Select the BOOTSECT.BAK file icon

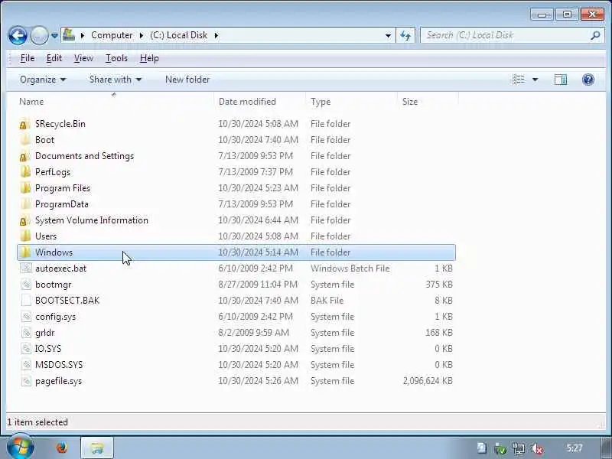[26, 301]
